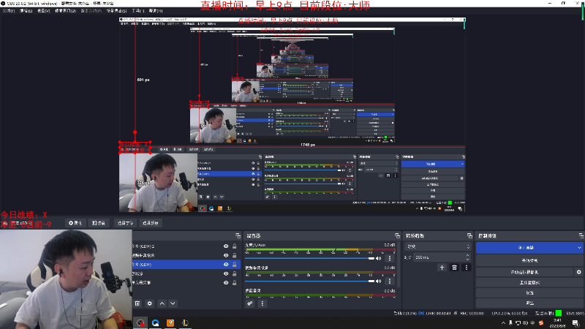The width and height of the screenshot is (585, 329).
Task: Expand hidden system tray icons chevron
Action: [x=503, y=323]
